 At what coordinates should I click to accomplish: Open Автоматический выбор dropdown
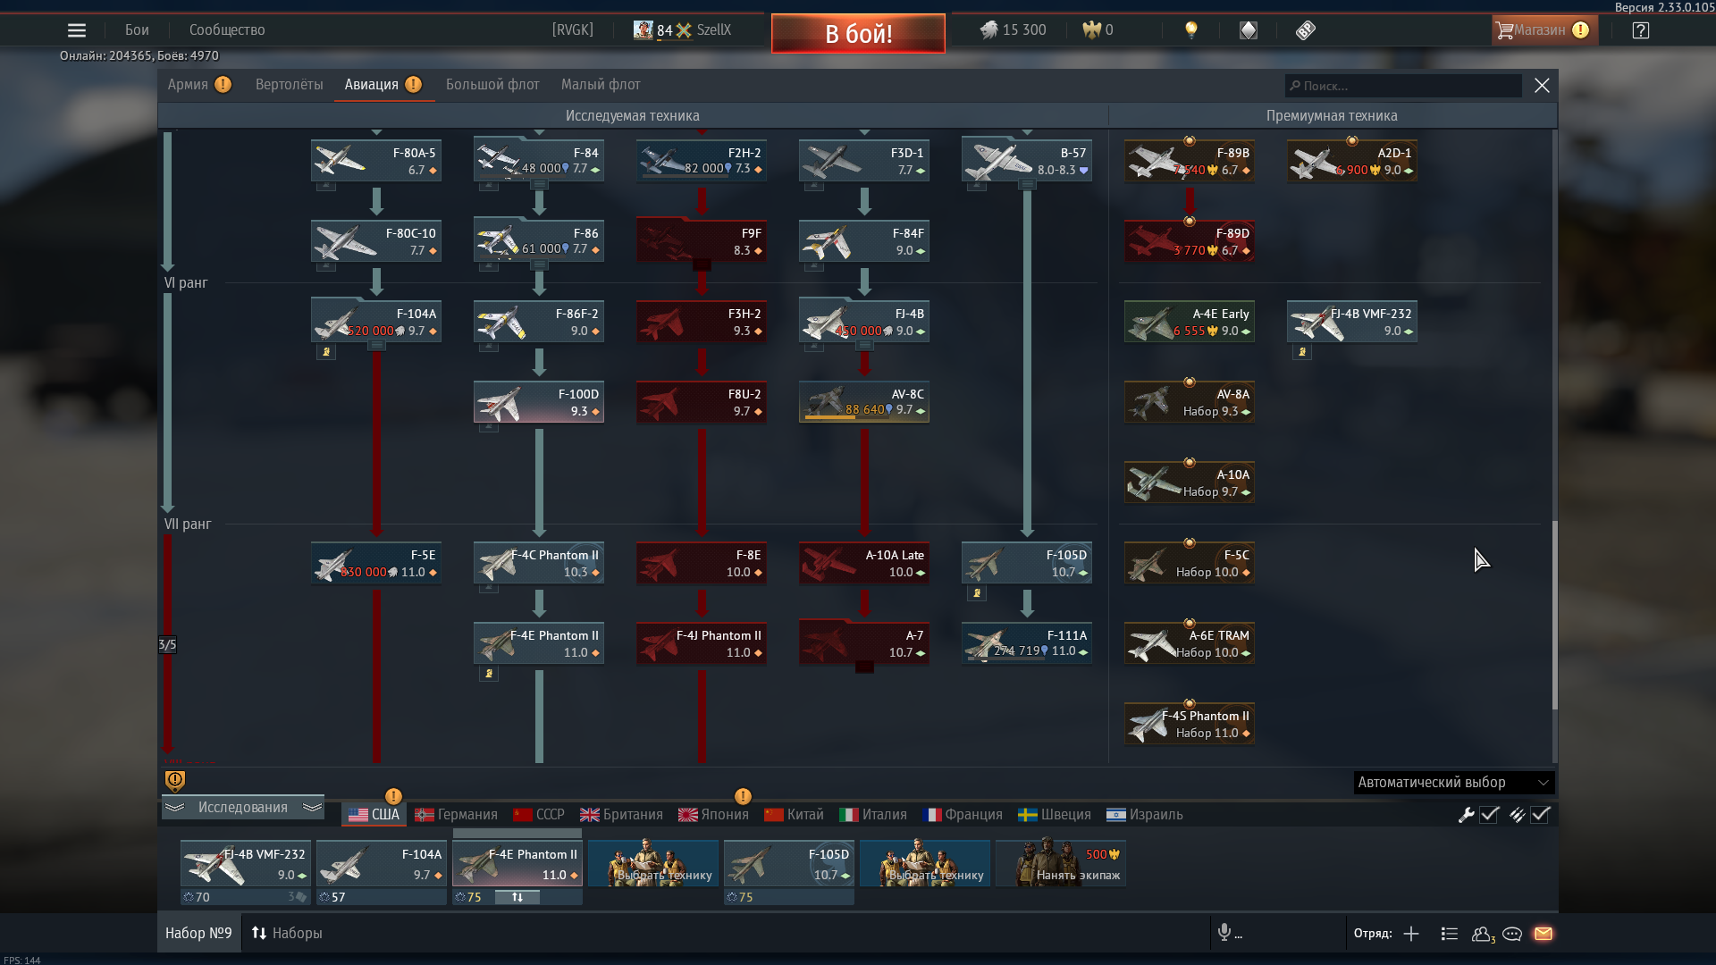click(x=1454, y=783)
